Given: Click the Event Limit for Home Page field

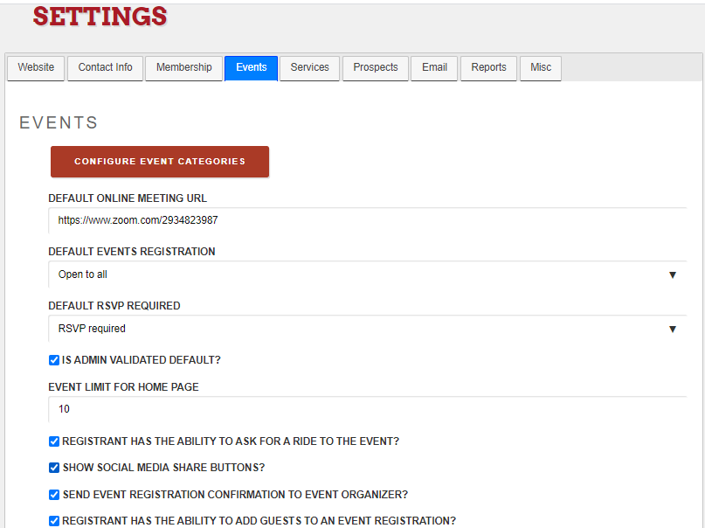Looking at the screenshot, I should tap(367, 409).
